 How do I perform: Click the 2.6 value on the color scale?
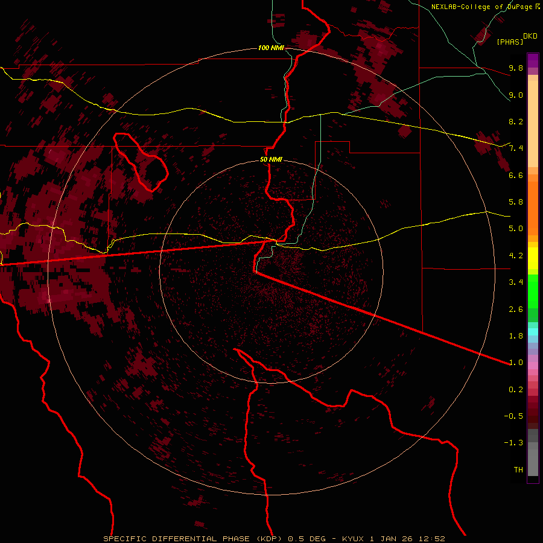coord(516,310)
